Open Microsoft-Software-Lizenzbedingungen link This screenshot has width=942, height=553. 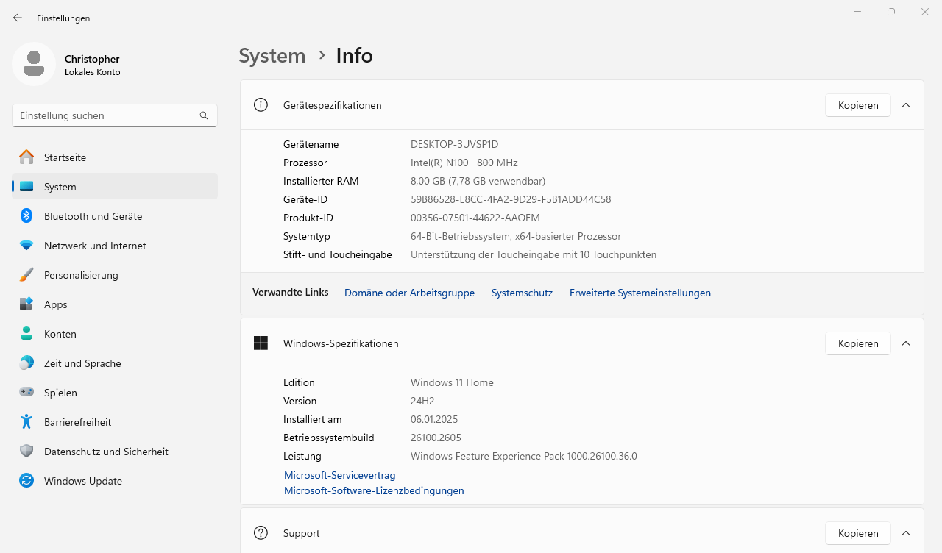[x=374, y=490]
